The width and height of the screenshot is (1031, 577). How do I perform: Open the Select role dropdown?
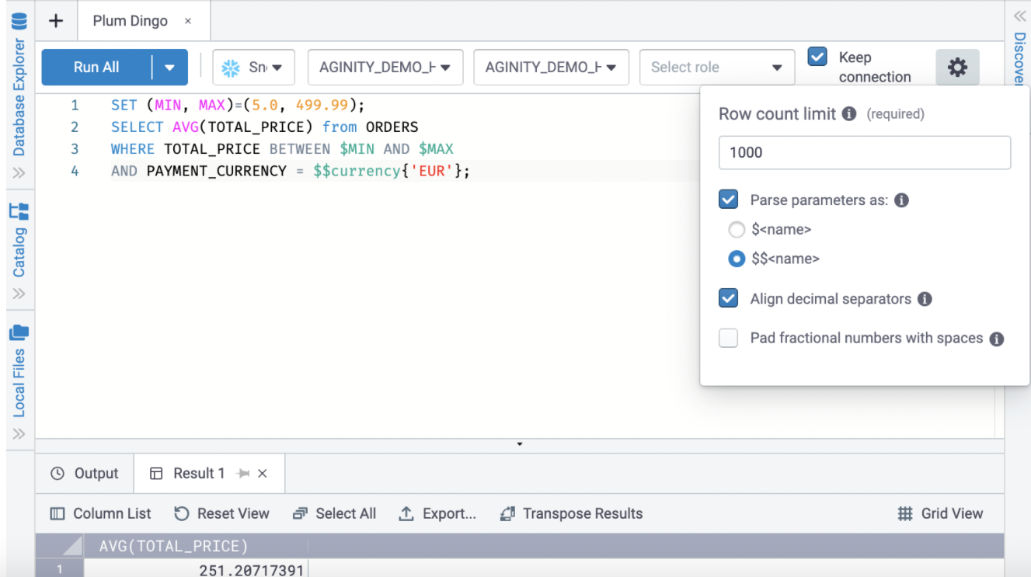coord(715,67)
